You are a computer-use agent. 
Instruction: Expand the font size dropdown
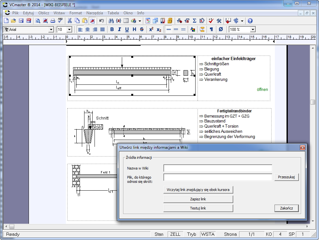69,30
